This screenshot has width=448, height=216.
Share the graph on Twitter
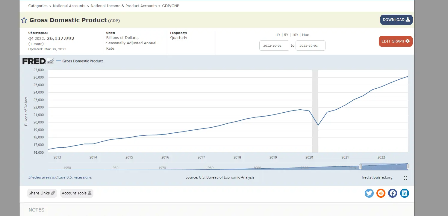click(x=369, y=193)
